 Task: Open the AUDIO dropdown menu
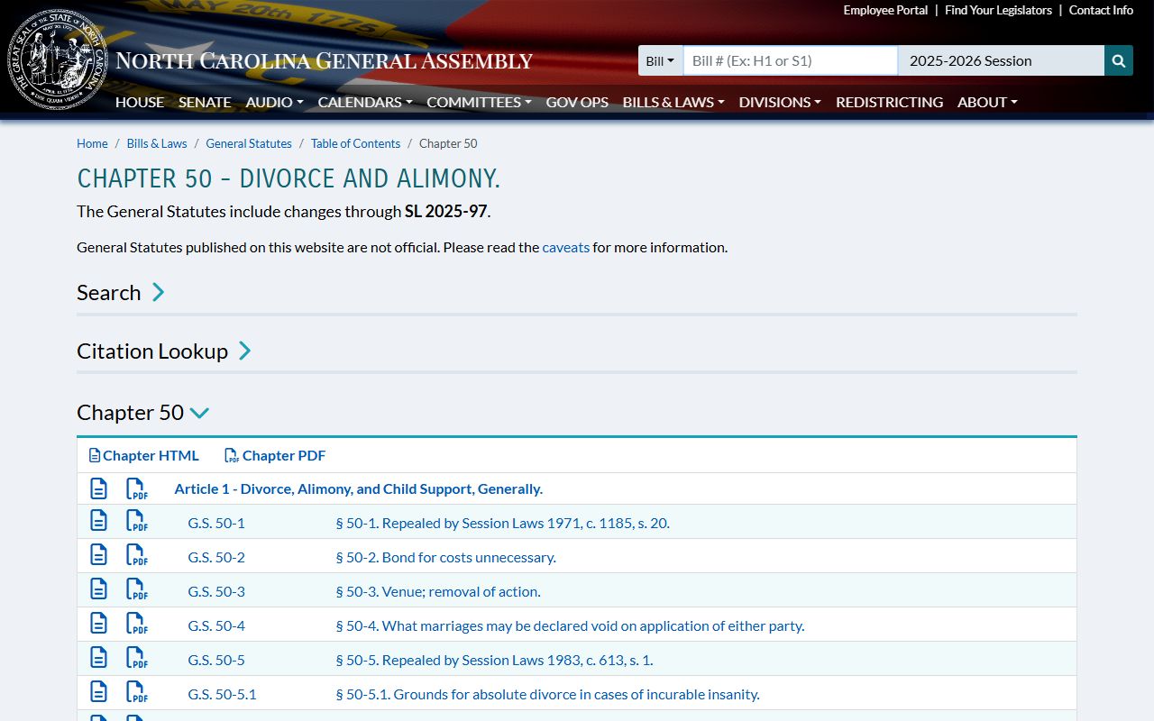[274, 102]
